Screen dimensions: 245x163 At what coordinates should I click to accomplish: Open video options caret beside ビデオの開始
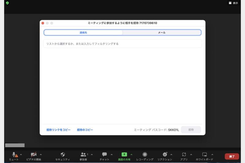pos(41,154)
